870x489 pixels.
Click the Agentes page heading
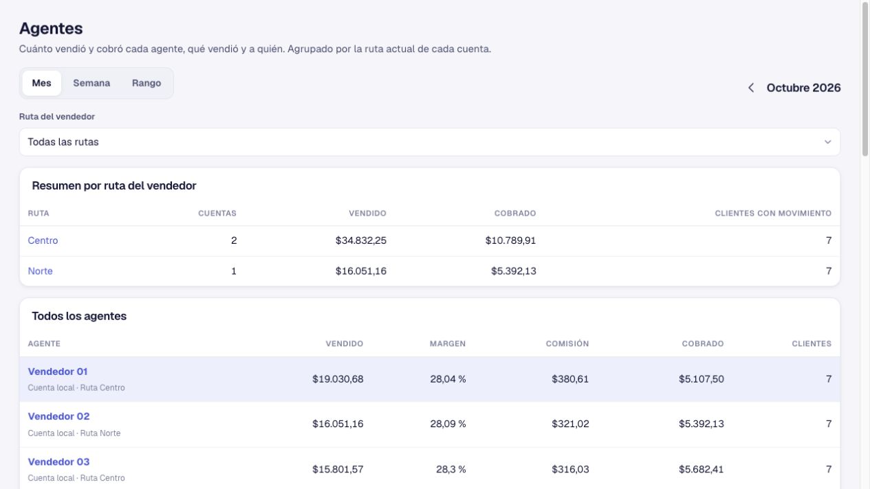click(x=51, y=29)
